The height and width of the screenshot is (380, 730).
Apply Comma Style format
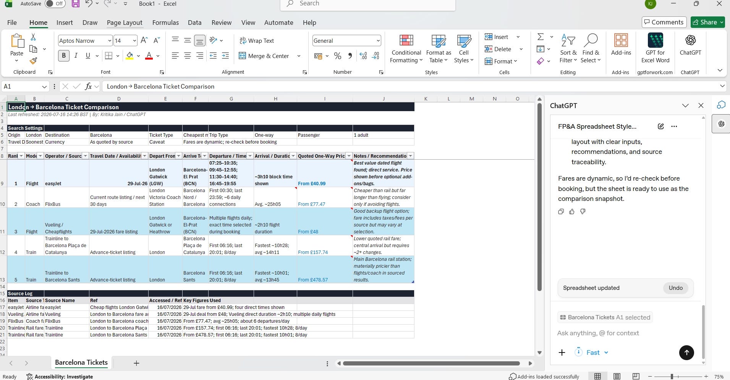350,56
